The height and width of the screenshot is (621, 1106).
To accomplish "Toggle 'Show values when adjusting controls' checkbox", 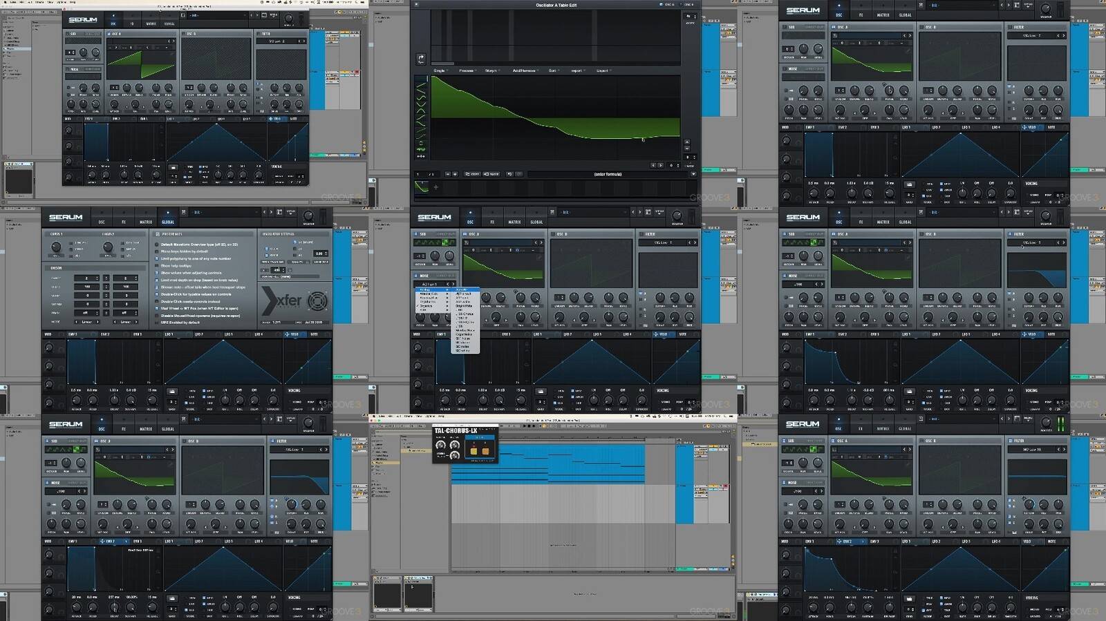I will 156,273.
